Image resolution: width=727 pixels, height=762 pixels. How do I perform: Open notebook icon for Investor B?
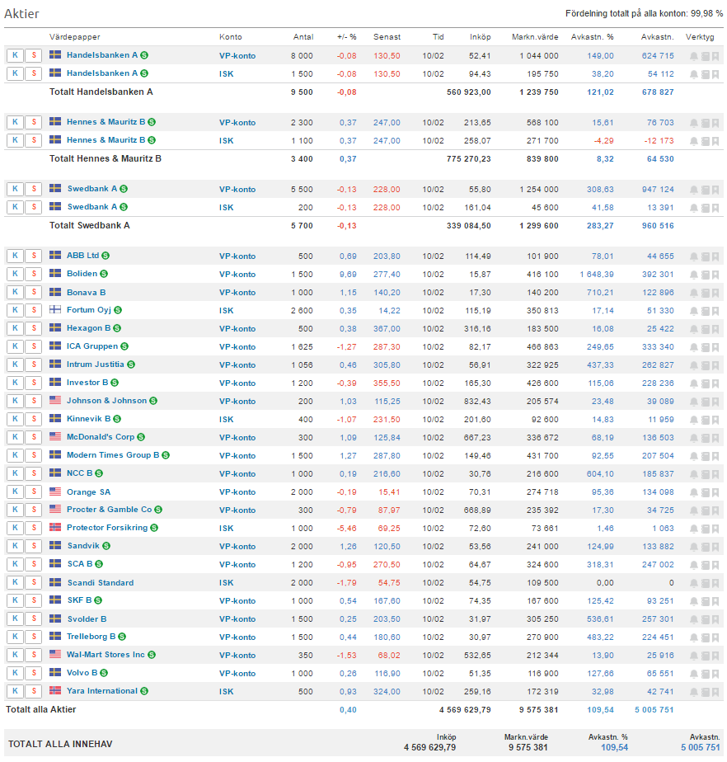pyautogui.click(x=705, y=384)
